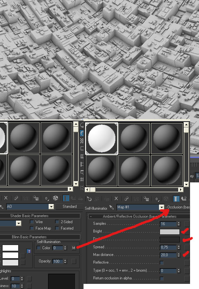The height and width of the screenshot is (289, 199).
Task: Click the Opacity spinner arrows
Action: [65, 261]
